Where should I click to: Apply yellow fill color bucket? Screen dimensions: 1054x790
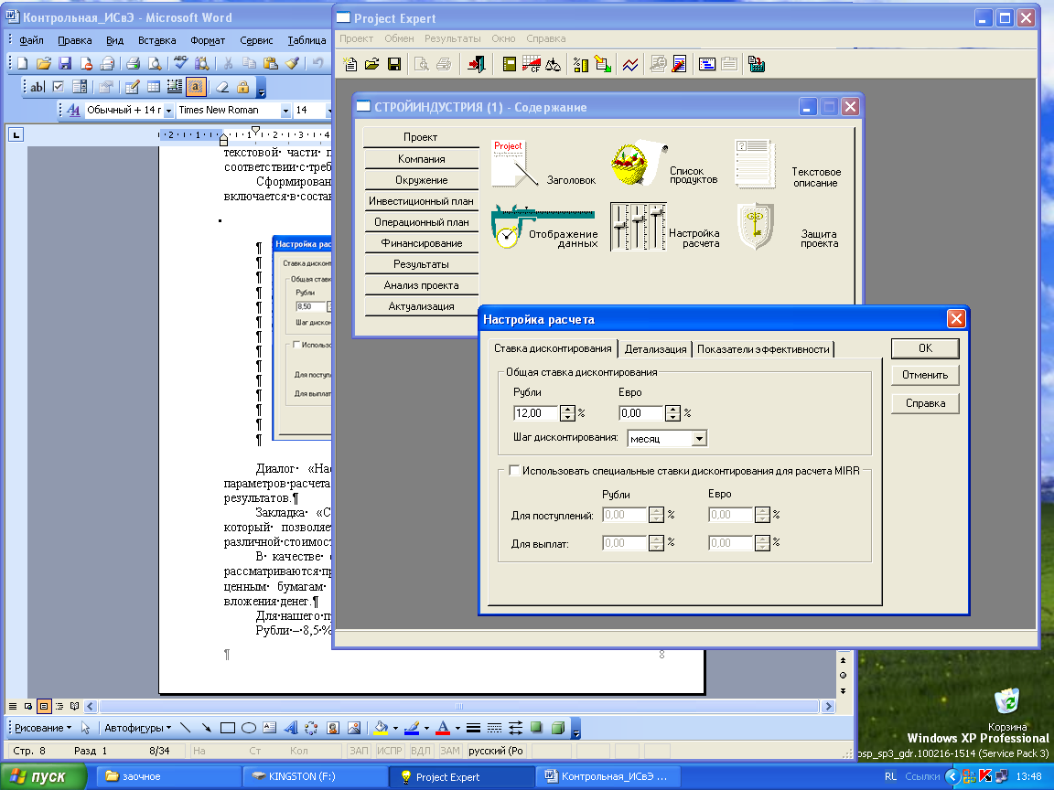tap(382, 728)
